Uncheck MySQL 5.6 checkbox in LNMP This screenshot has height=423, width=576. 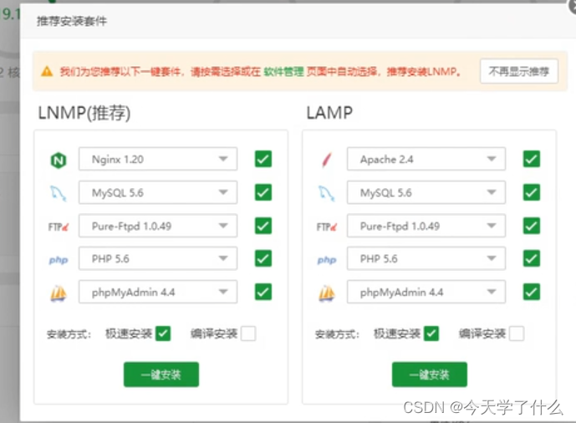pyautogui.click(x=263, y=192)
